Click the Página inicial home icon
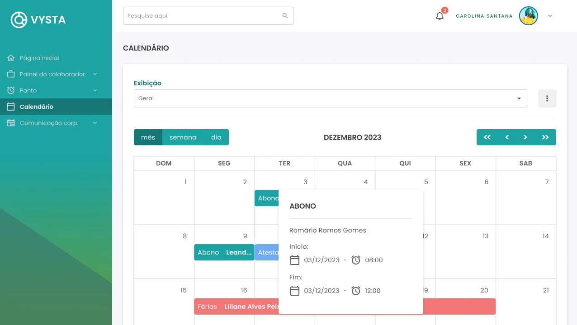The width and height of the screenshot is (577, 325). click(x=11, y=58)
